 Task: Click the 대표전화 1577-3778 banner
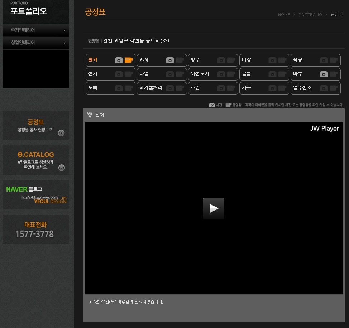pos(36,230)
